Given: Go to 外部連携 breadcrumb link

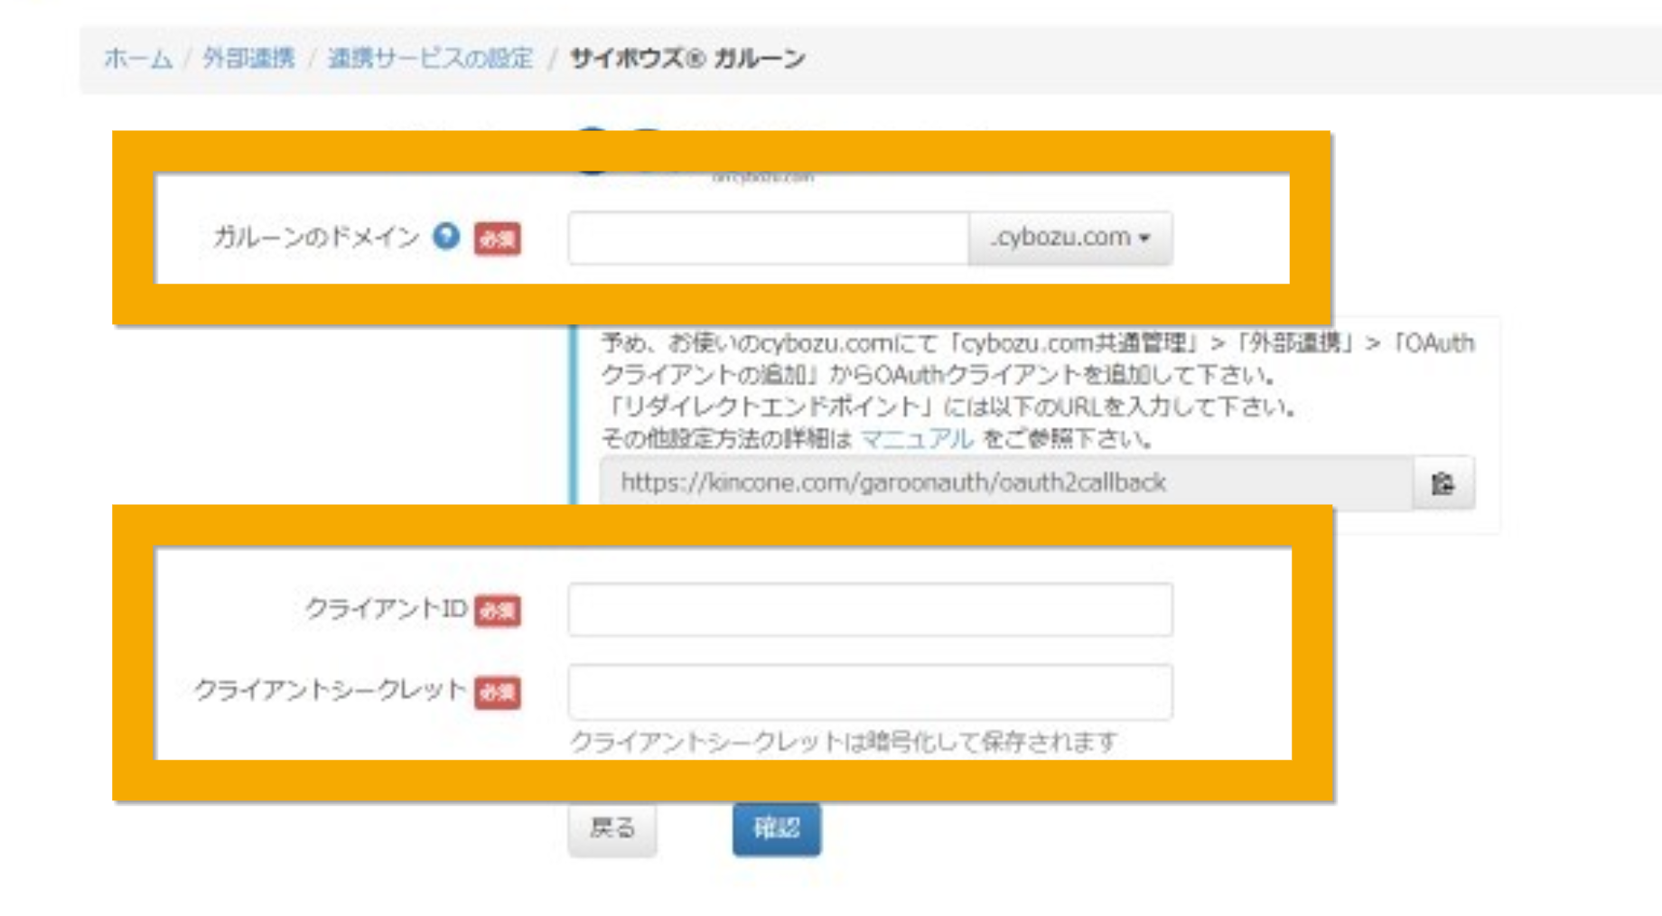Looking at the screenshot, I should click(x=248, y=59).
